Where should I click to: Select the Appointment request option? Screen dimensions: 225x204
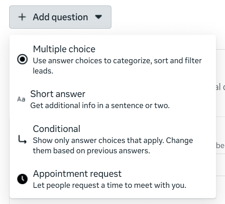(x=77, y=173)
